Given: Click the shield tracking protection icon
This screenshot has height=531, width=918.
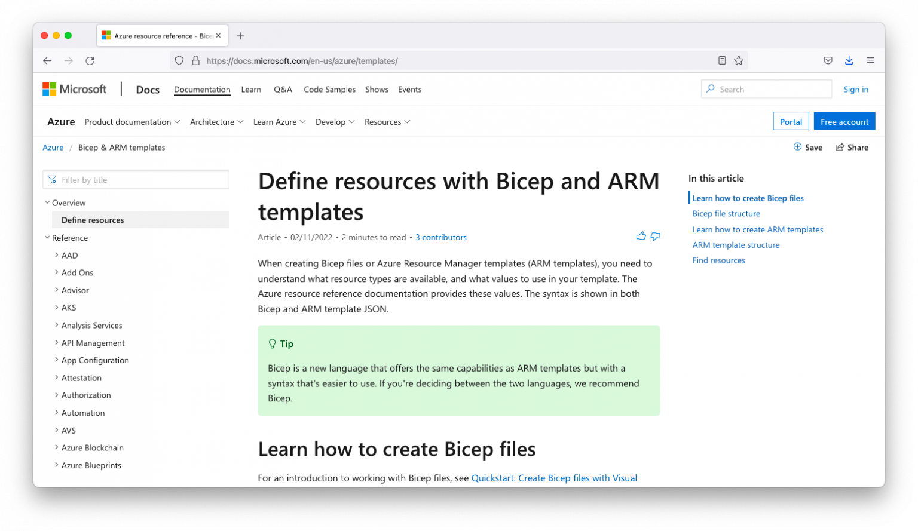Looking at the screenshot, I should pos(179,61).
